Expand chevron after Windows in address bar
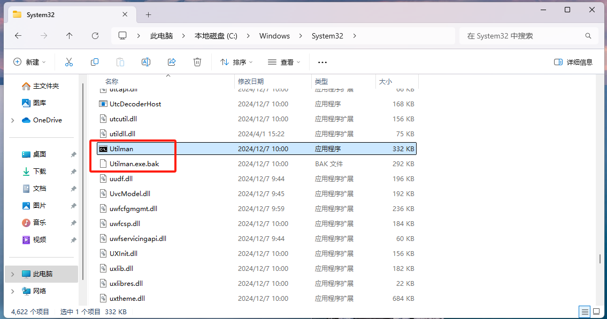The height and width of the screenshot is (319, 607). (301, 36)
